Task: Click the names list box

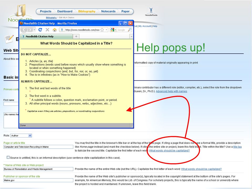Action: 11,120
